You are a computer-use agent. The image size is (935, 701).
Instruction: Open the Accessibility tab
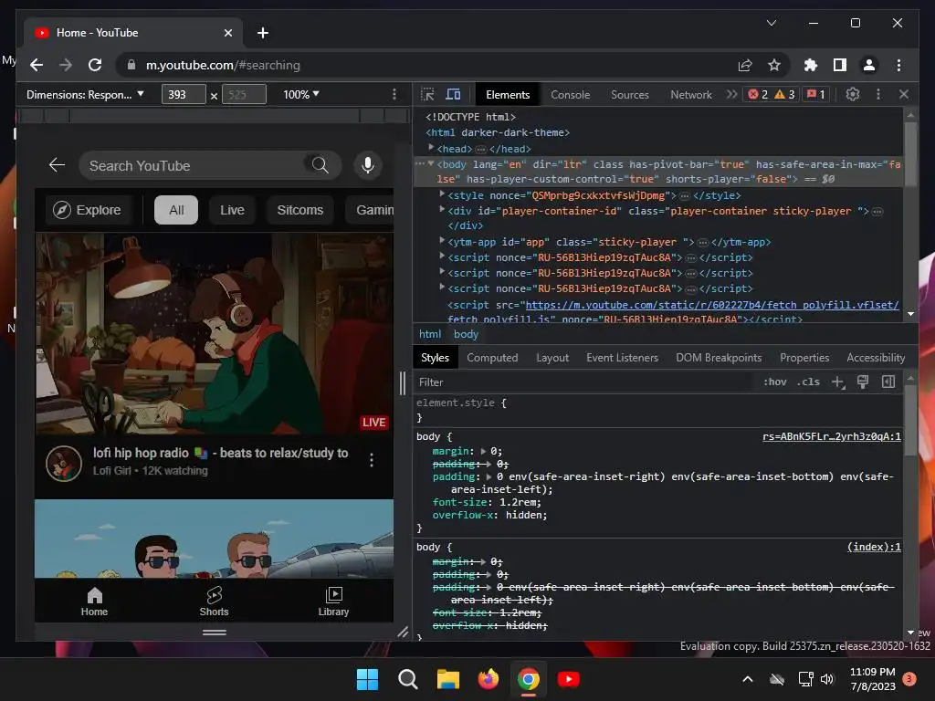(x=876, y=358)
